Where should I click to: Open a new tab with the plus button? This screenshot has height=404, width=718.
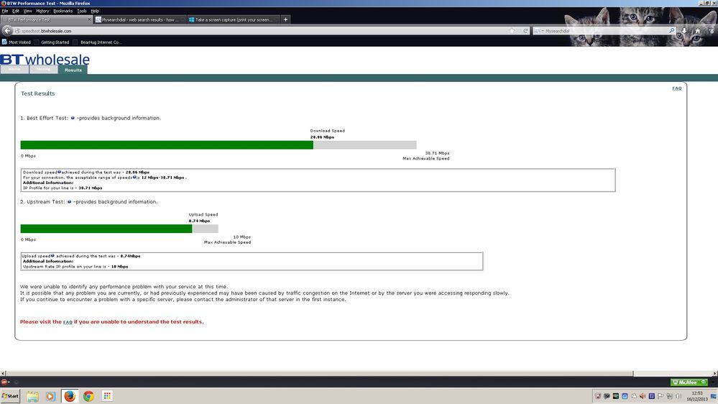(286, 19)
